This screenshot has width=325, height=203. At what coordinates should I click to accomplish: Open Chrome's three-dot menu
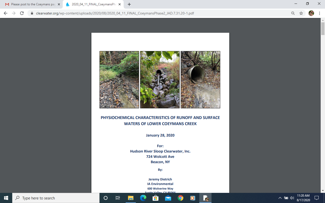(319, 13)
